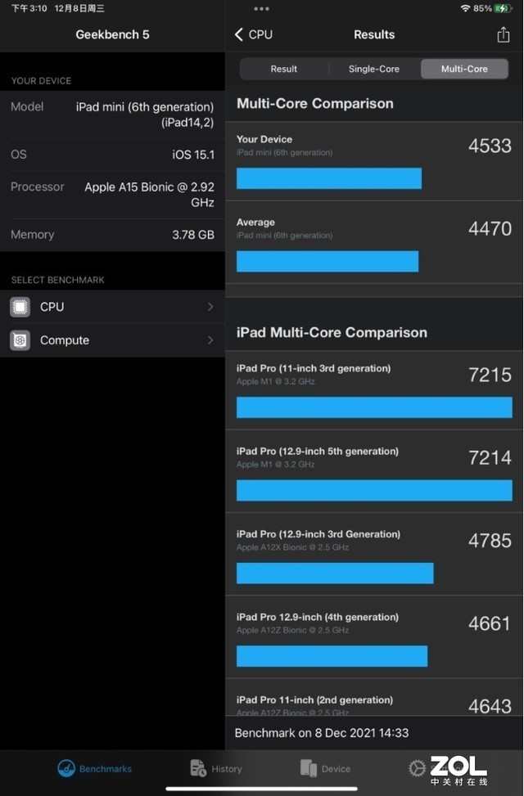This screenshot has height=796, width=524.
Task: Tap the three-dot multitasking indicator at top
Action: tap(261, 8)
